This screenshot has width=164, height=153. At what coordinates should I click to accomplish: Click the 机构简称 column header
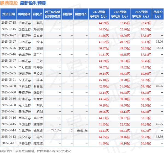24,14
